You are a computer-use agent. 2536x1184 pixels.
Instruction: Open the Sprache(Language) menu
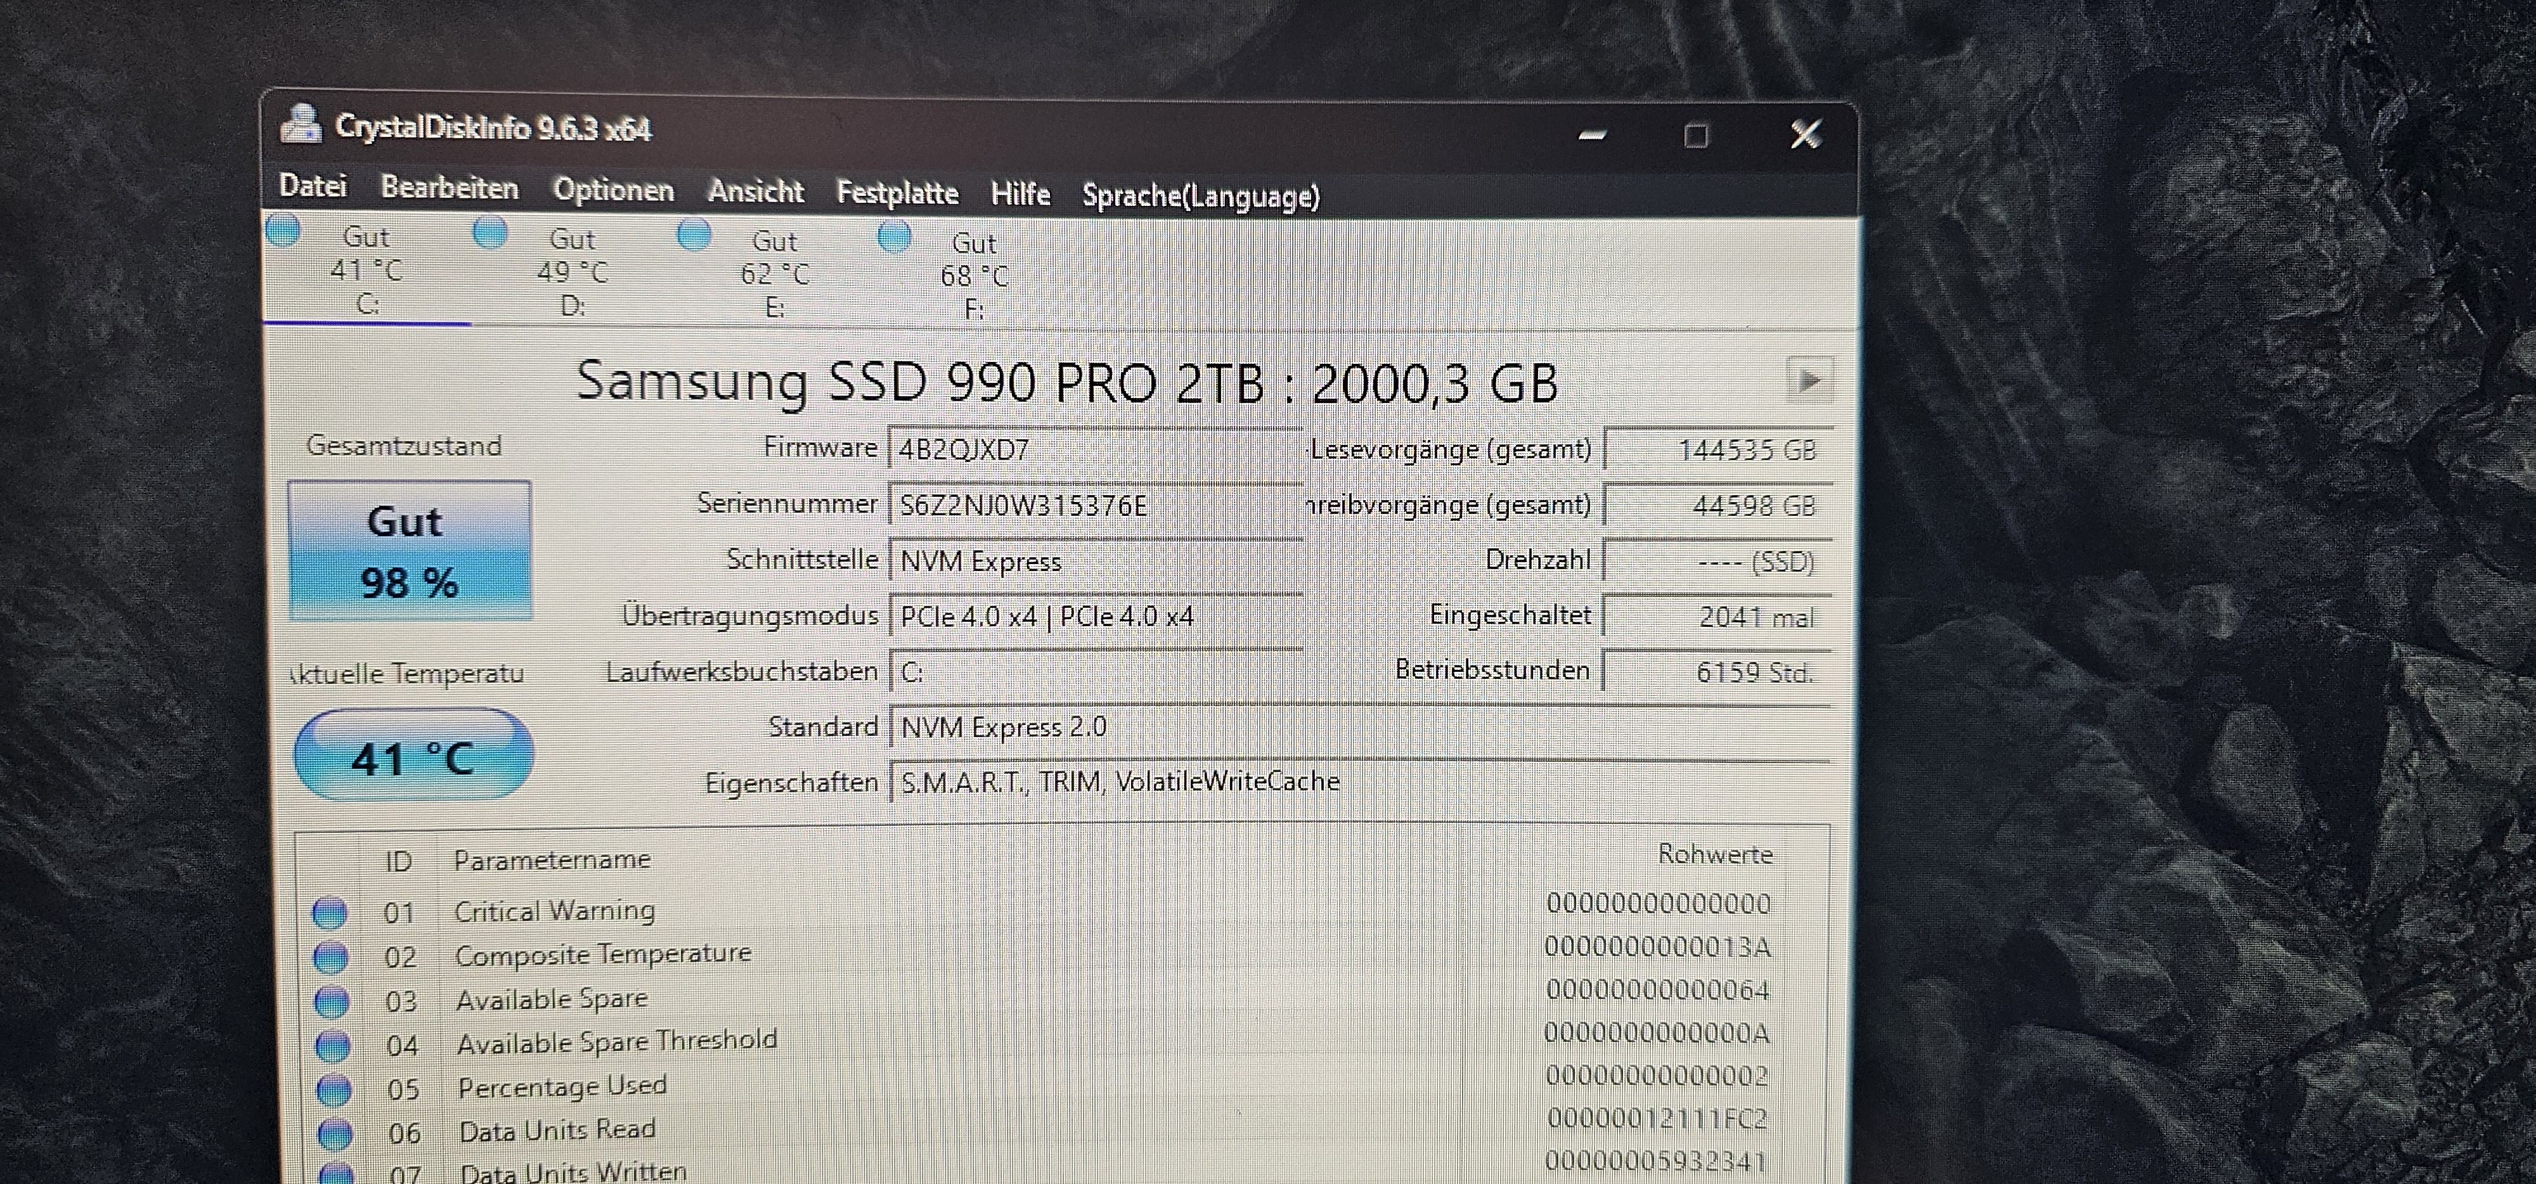1200,196
